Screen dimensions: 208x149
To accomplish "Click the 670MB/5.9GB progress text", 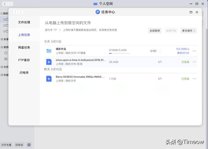I will [x=118, y=50].
